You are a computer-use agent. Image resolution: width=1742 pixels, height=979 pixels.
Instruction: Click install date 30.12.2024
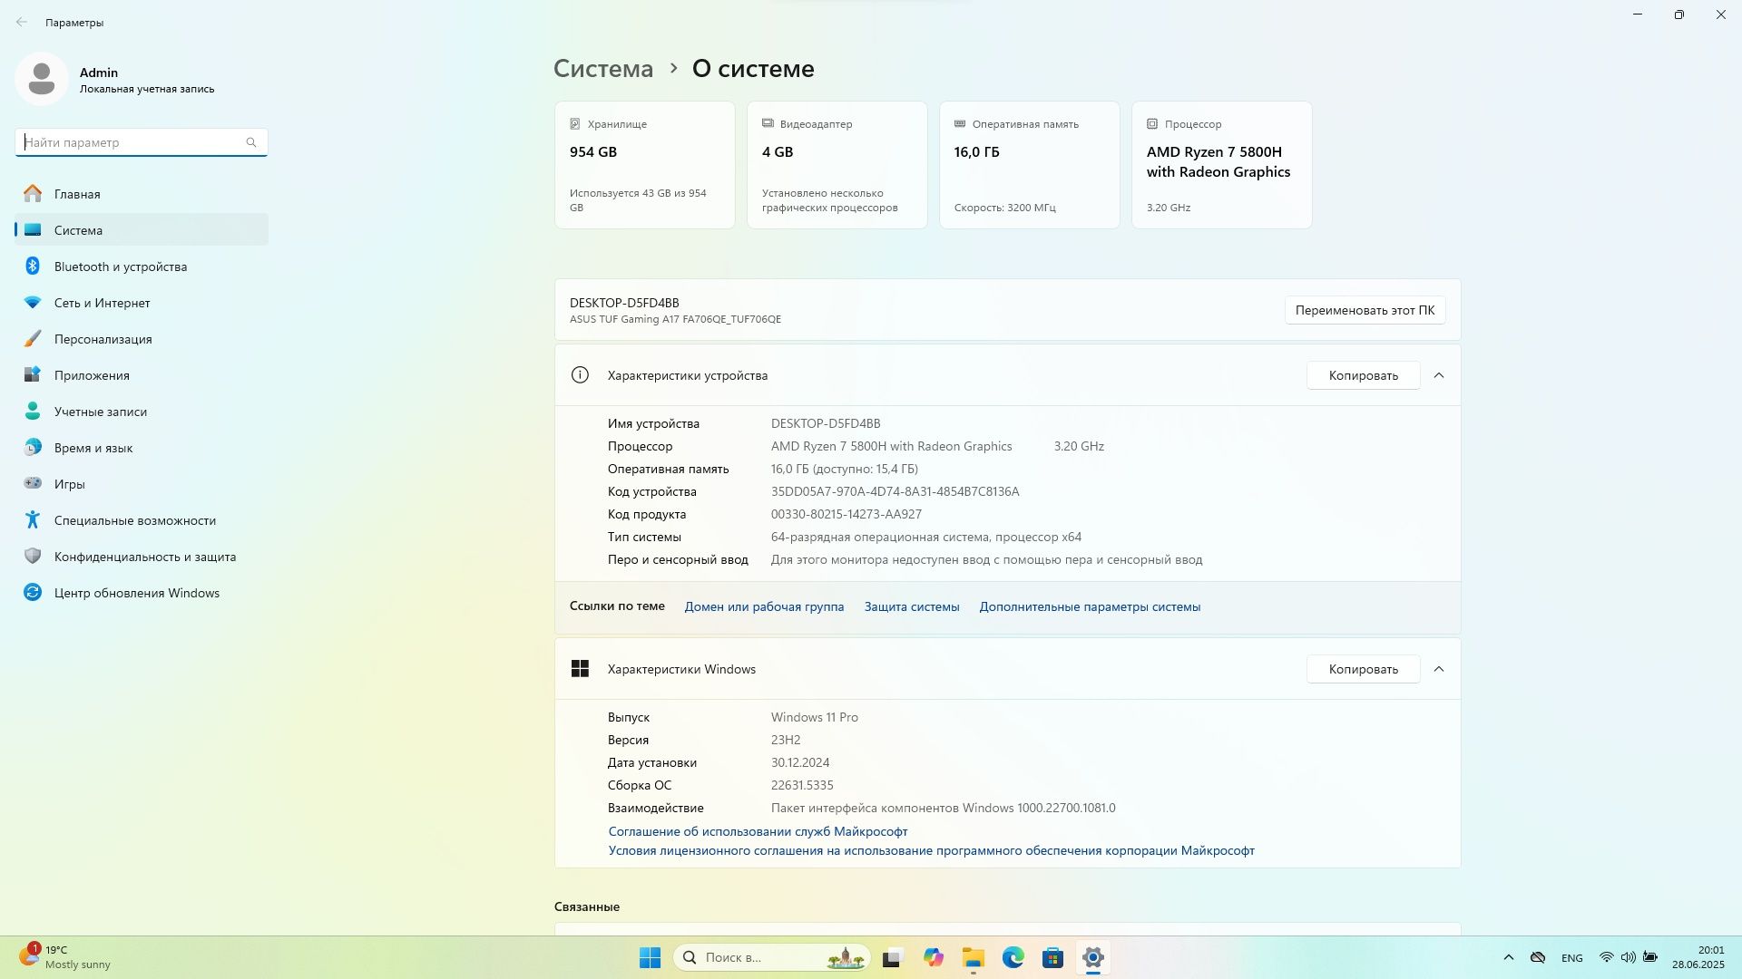[x=800, y=762]
